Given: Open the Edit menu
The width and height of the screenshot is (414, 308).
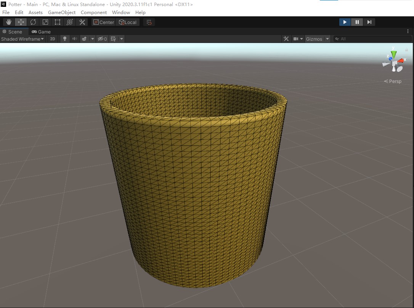Looking at the screenshot, I should [19, 13].
